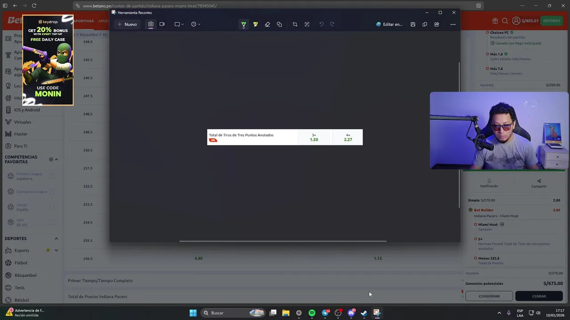This screenshot has height=320, width=570.
Task: Click the CERRAR button
Action: pos(539,296)
